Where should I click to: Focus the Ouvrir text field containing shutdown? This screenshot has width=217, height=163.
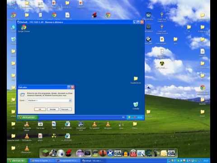pyautogui.click(x=48, y=101)
